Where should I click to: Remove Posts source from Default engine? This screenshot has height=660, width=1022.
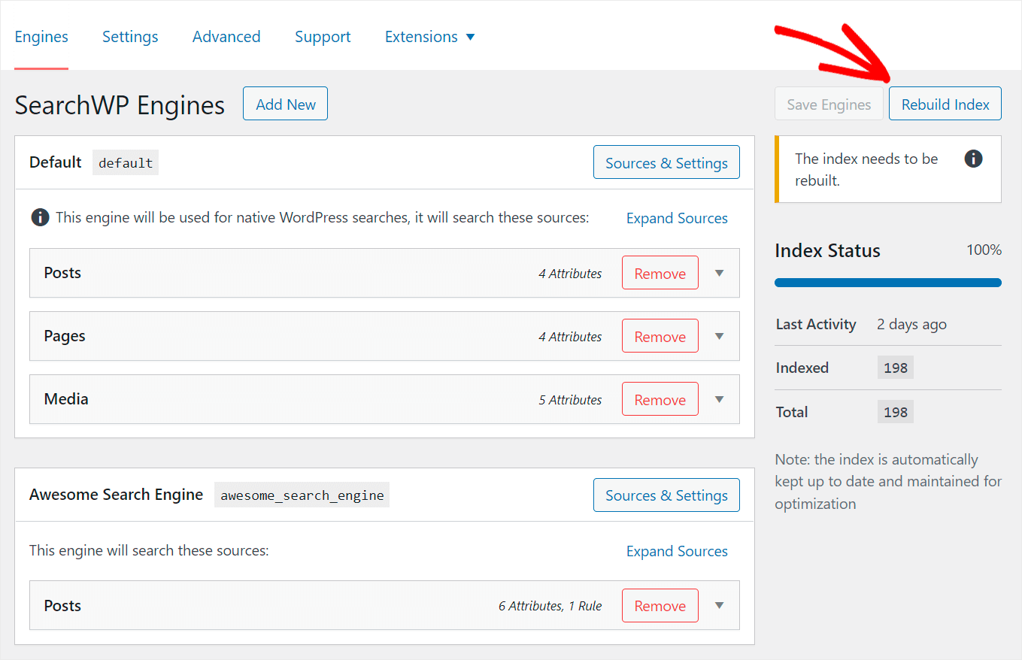click(660, 273)
